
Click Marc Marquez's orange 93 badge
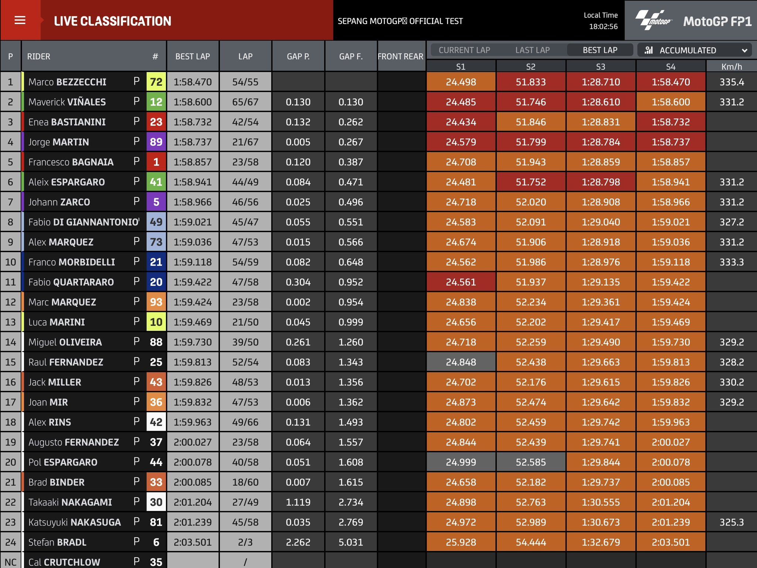click(156, 302)
